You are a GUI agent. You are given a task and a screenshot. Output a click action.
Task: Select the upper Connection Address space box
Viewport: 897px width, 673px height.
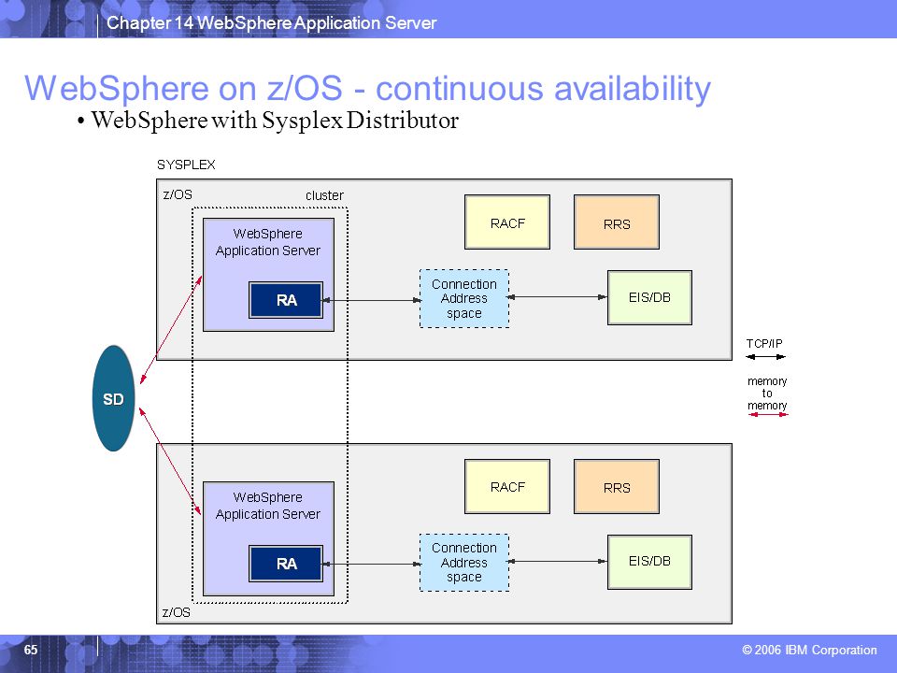pyautogui.click(x=464, y=299)
